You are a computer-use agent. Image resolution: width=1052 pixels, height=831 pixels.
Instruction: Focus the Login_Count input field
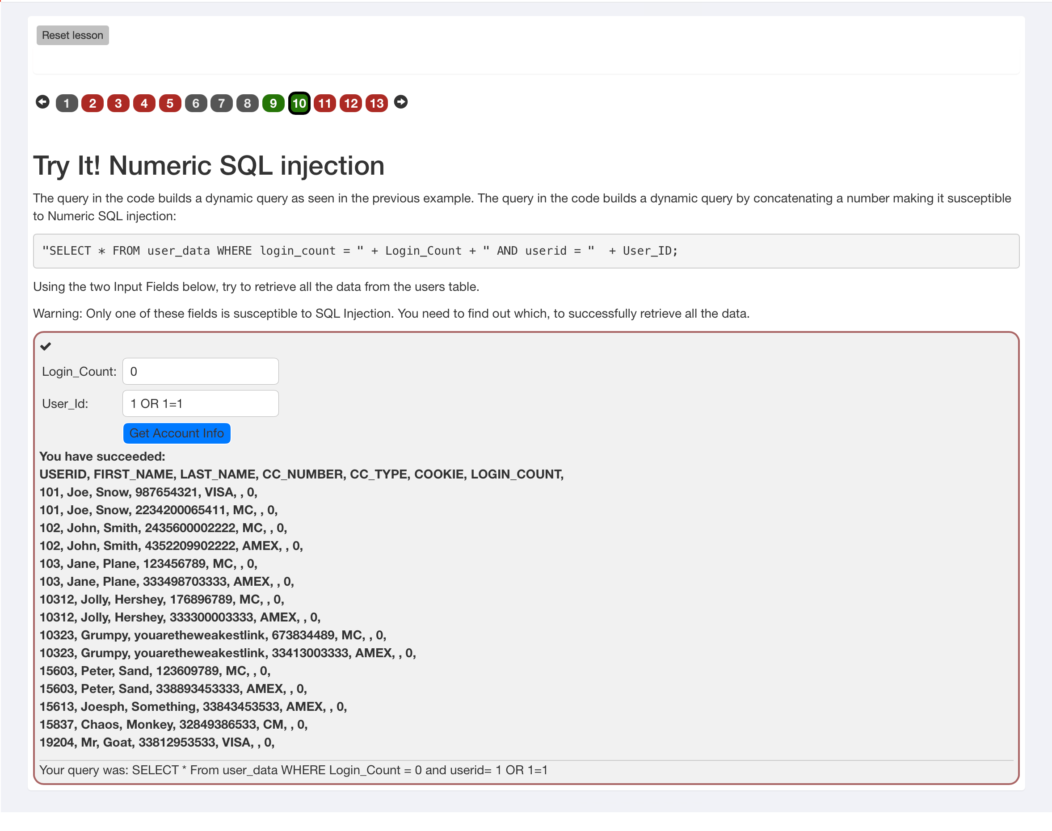[x=201, y=371]
